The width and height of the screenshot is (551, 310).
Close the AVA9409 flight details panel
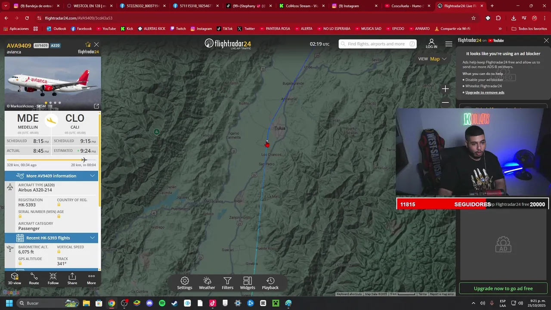pyautogui.click(x=96, y=44)
